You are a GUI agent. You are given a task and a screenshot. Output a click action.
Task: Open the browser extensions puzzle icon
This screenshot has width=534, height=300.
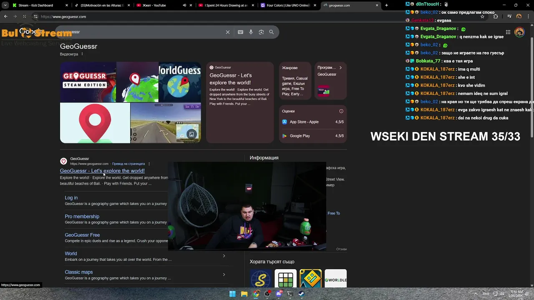coord(496,17)
